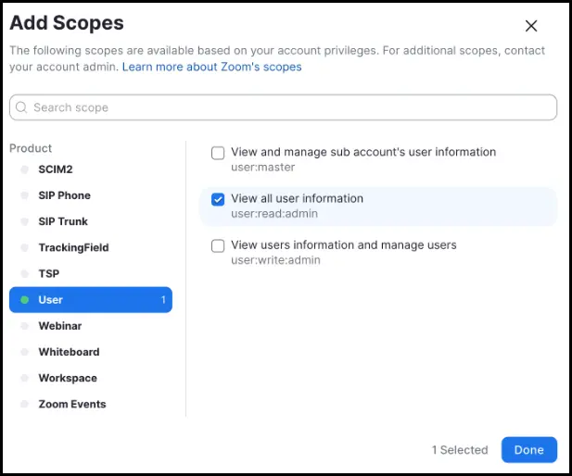Viewport: 572px width, 476px height.
Task: Click the green dot beside User
Action: pyautogui.click(x=25, y=300)
